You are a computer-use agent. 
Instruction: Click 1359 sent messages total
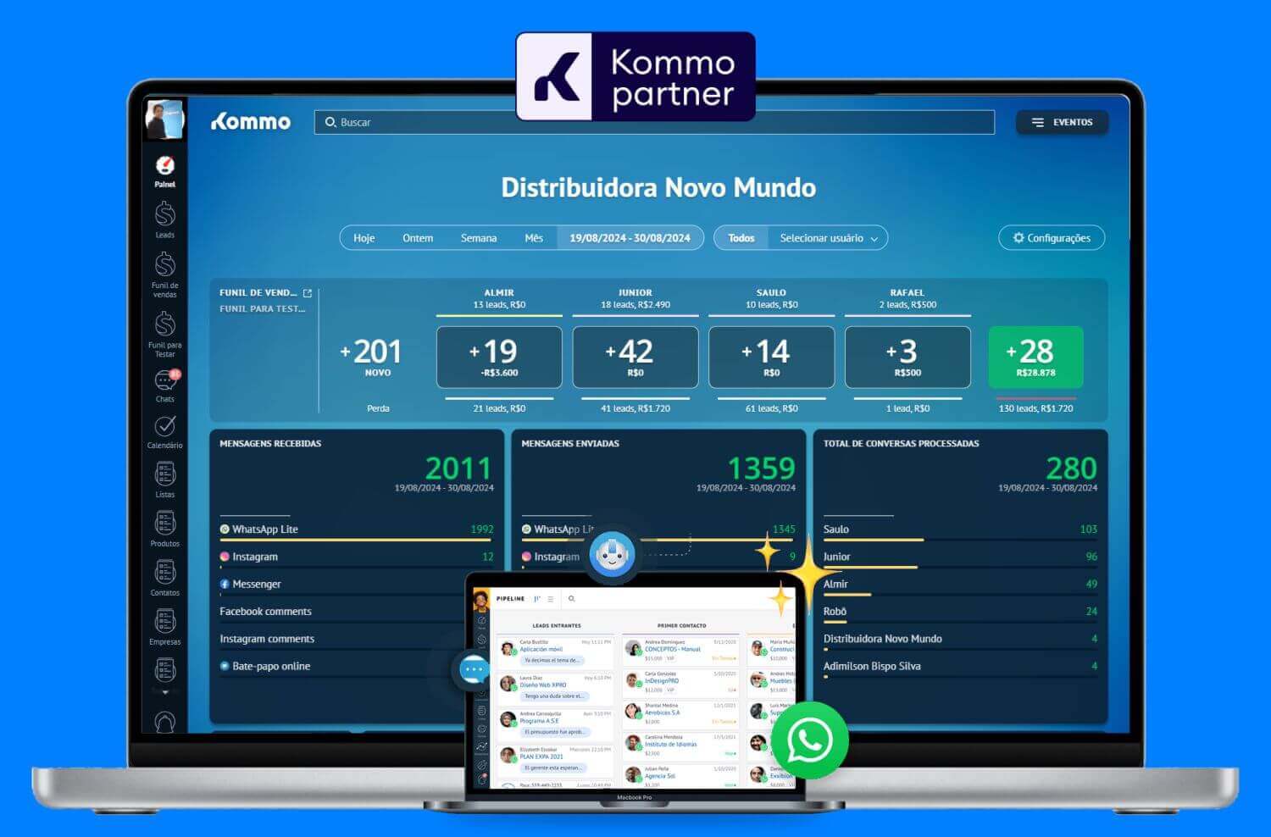click(x=761, y=468)
